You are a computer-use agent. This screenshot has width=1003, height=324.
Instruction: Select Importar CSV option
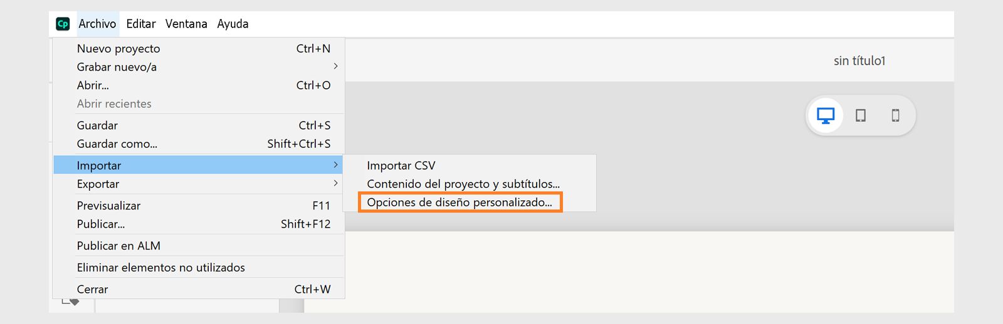[x=401, y=166]
